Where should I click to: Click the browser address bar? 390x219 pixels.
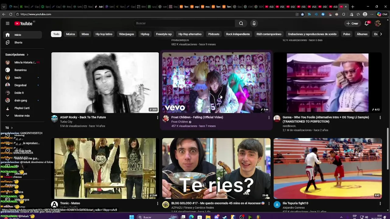point(155,14)
